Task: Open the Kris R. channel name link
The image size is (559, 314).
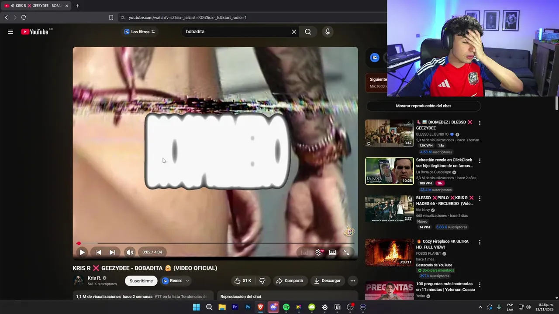Action: [94, 278]
